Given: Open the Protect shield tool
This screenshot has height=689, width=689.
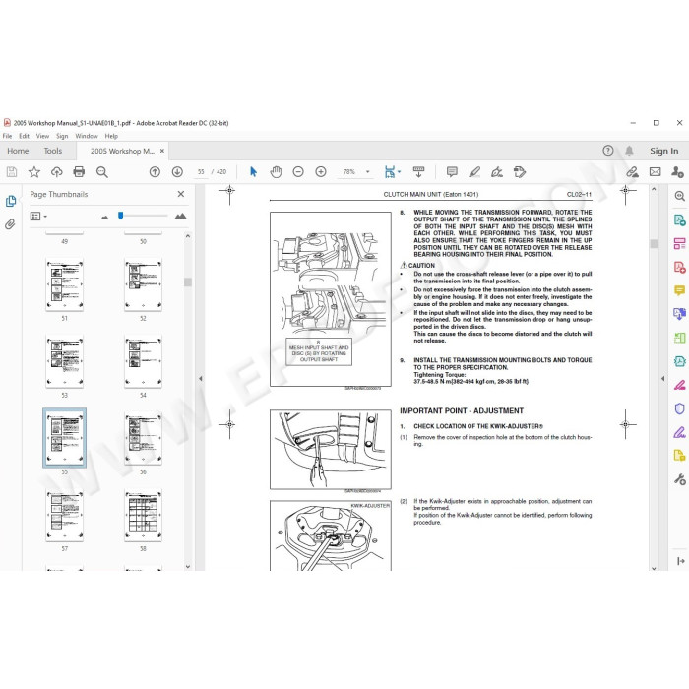Looking at the screenshot, I should point(680,408).
